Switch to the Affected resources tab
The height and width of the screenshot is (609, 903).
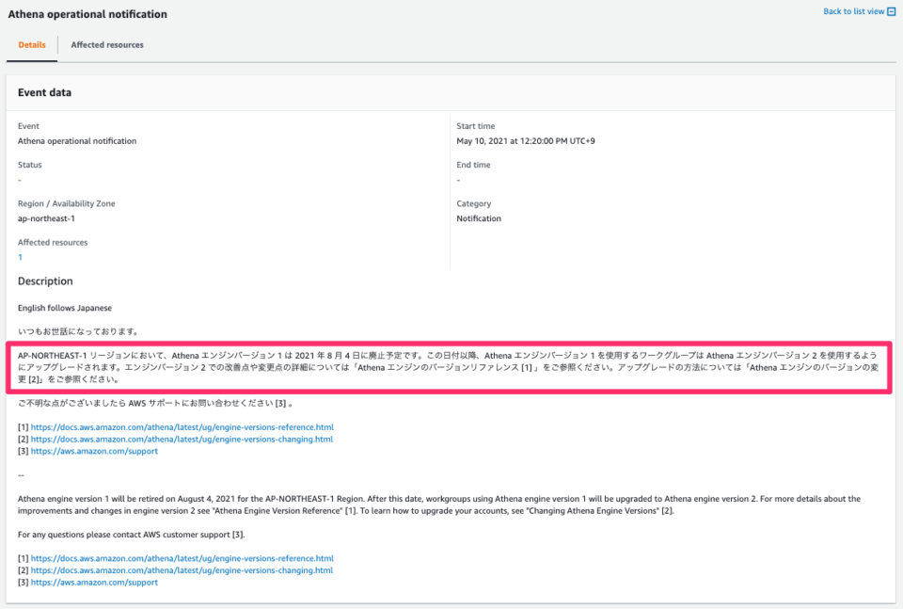[x=106, y=44]
